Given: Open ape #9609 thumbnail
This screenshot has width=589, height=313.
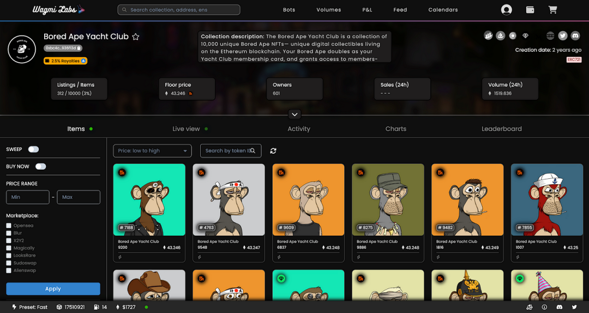Looking at the screenshot, I should 308,200.
